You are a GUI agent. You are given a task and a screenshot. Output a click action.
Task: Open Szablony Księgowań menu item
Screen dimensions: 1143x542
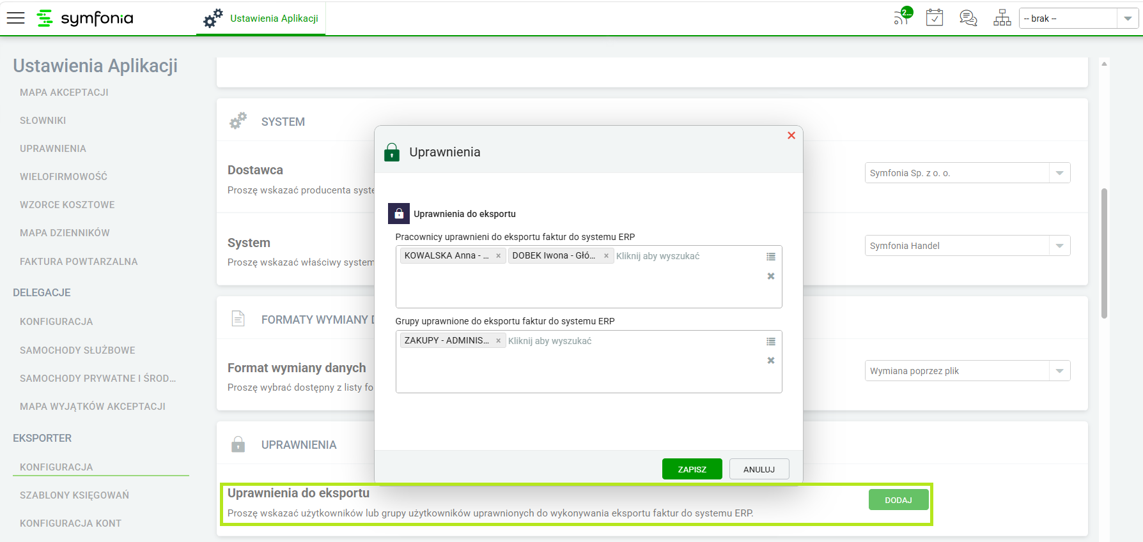tap(74, 495)
